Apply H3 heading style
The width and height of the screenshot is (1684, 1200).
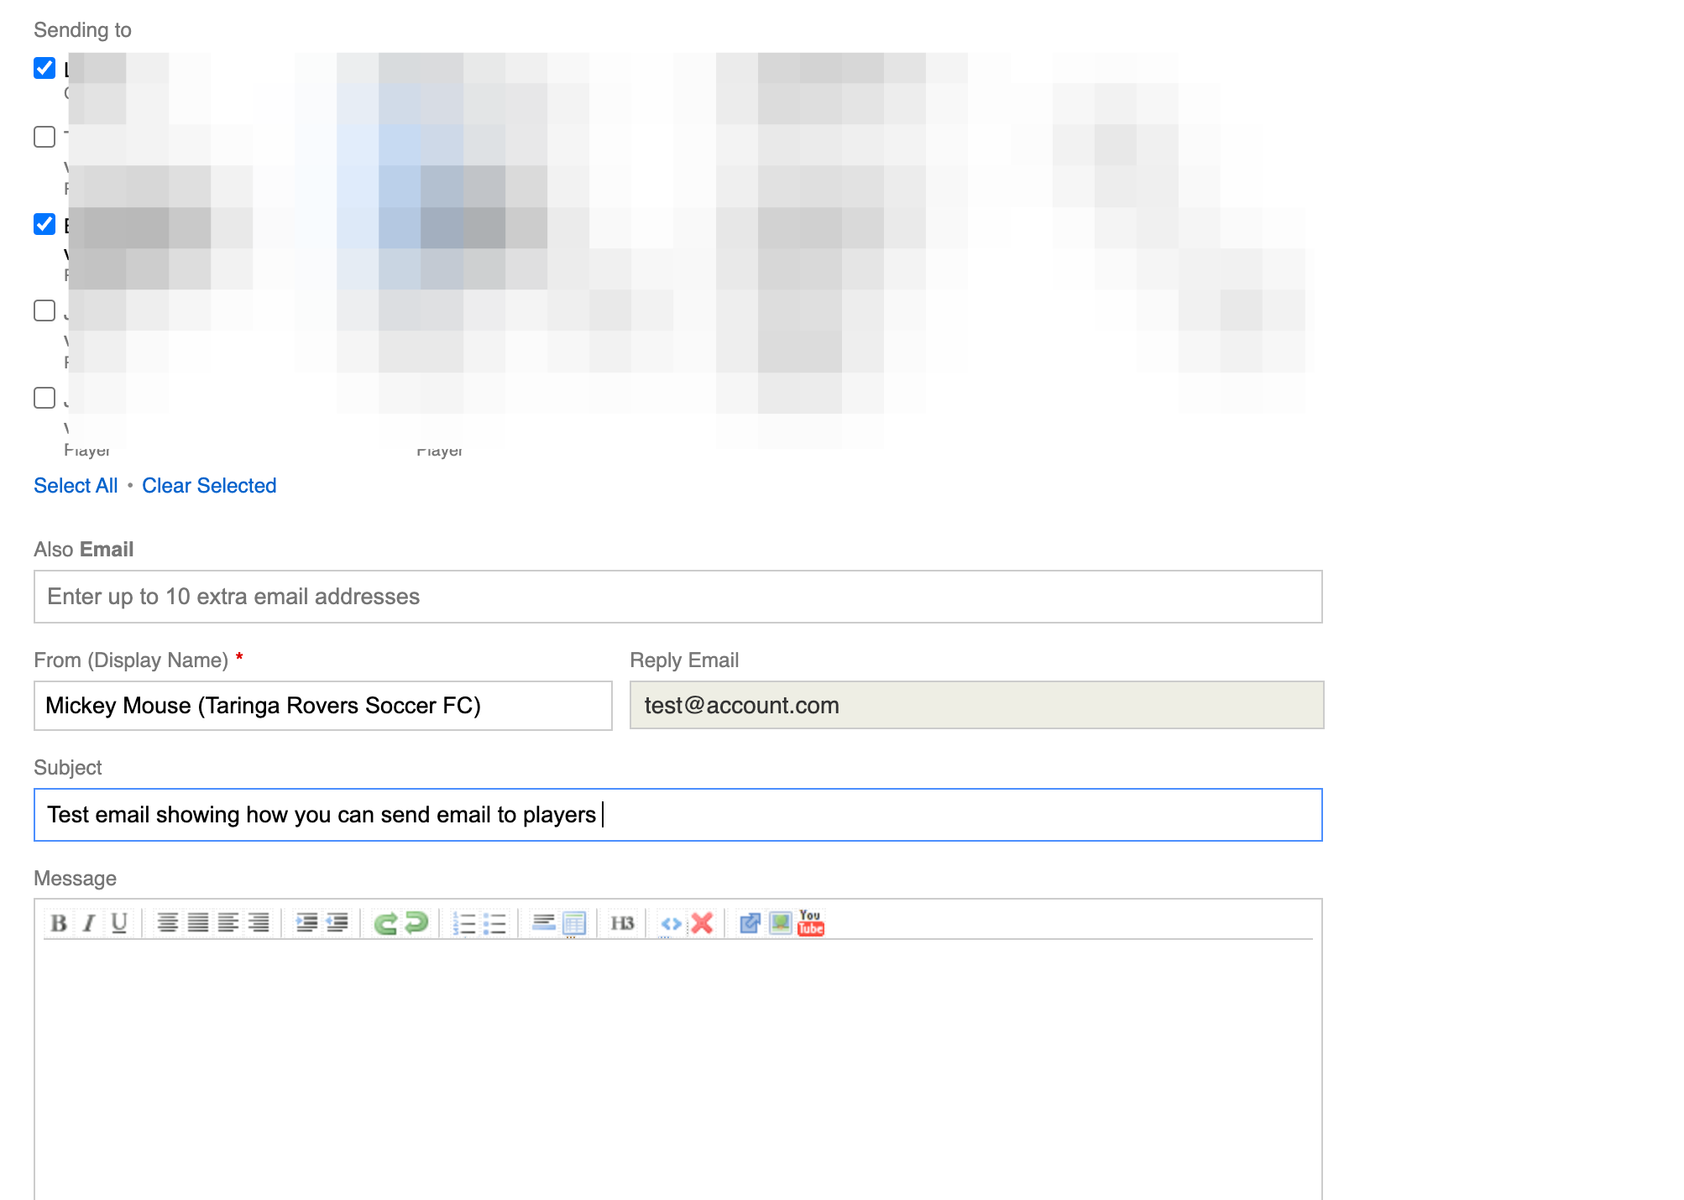coord(622,923)
